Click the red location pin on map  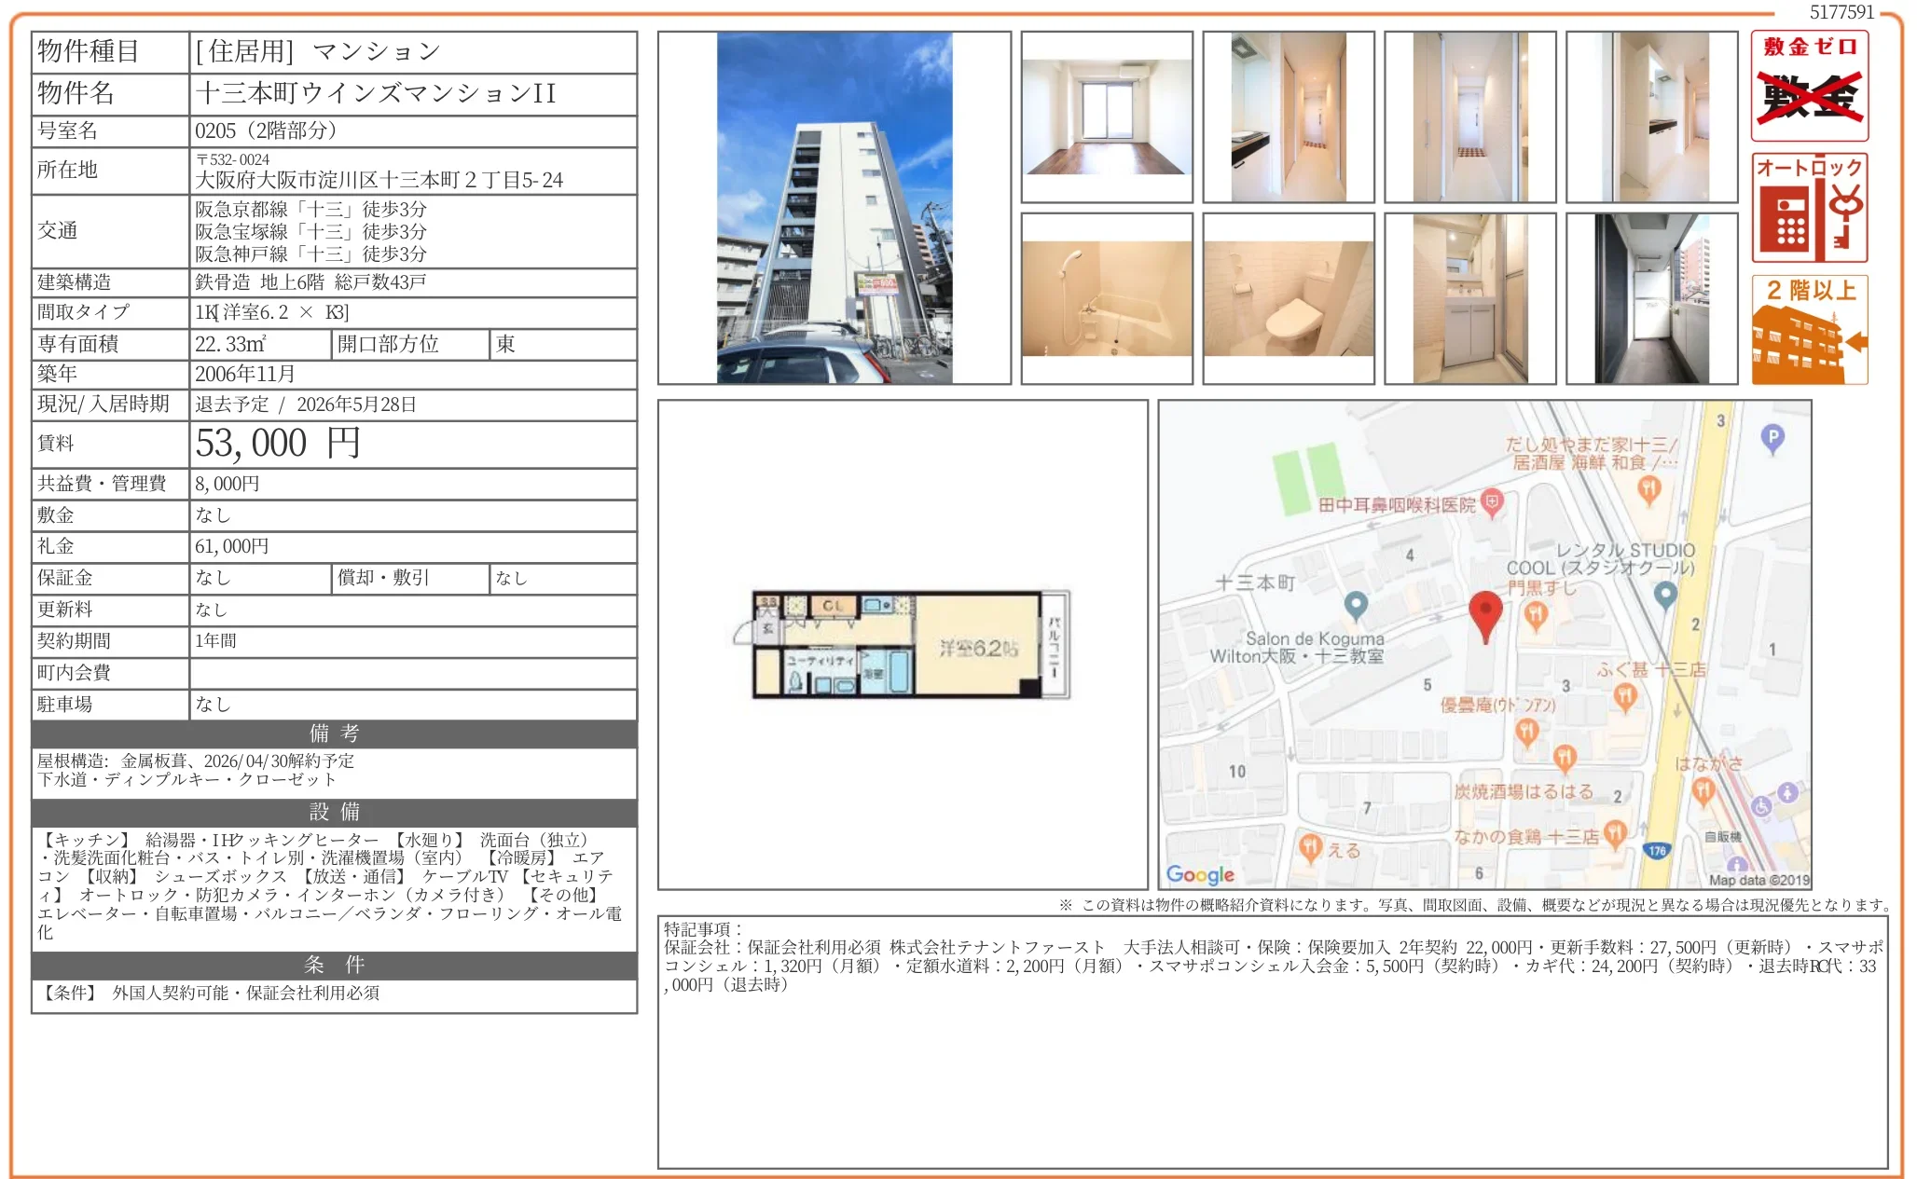[1484, 613]
